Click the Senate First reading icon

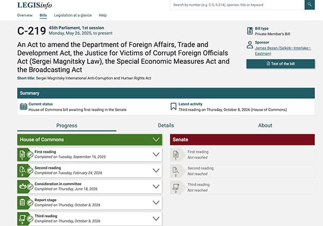point(175,154)
